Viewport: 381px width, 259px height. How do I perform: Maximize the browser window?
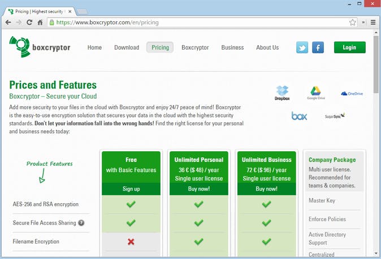[360, 3]
